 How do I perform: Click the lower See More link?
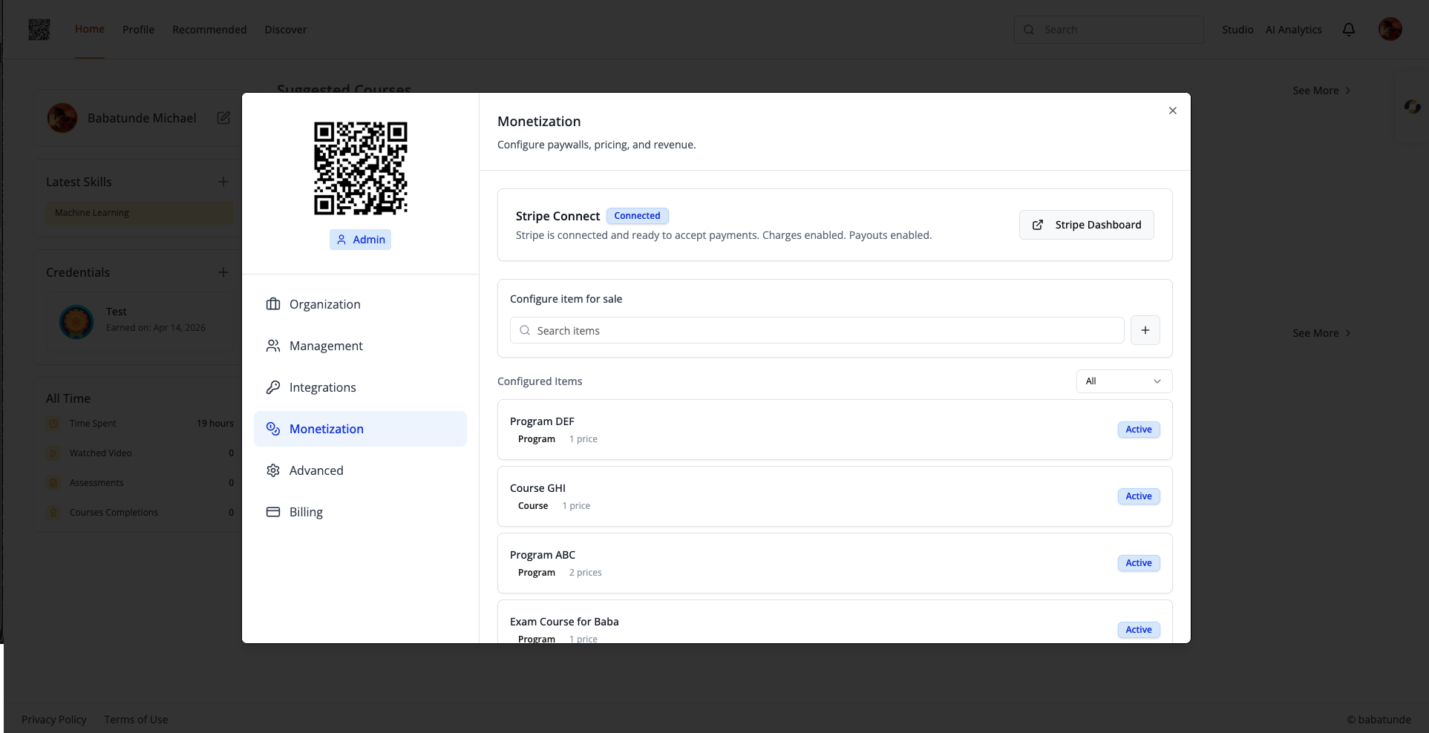point(1321,333)
